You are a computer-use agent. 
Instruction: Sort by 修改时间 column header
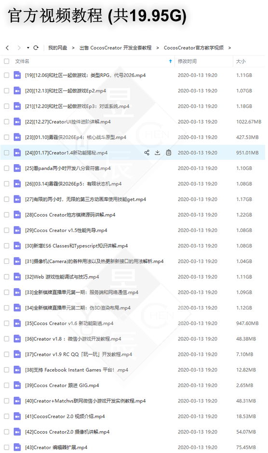click(187, 61)
